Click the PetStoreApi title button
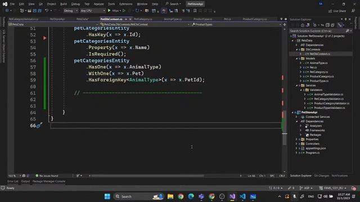 pyautogui.click(x=195, y=4)
